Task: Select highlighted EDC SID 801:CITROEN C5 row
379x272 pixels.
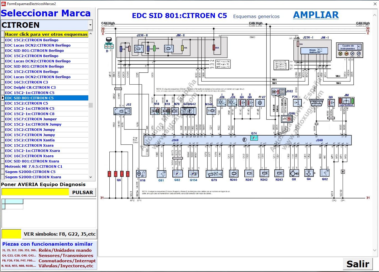Action: 46,98
